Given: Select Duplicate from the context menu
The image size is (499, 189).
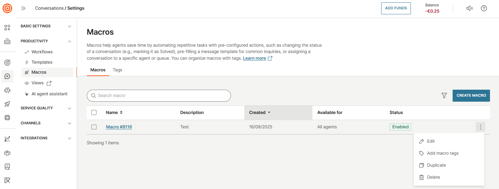Looking at the screenshot, I should click(x=436, y=165).
